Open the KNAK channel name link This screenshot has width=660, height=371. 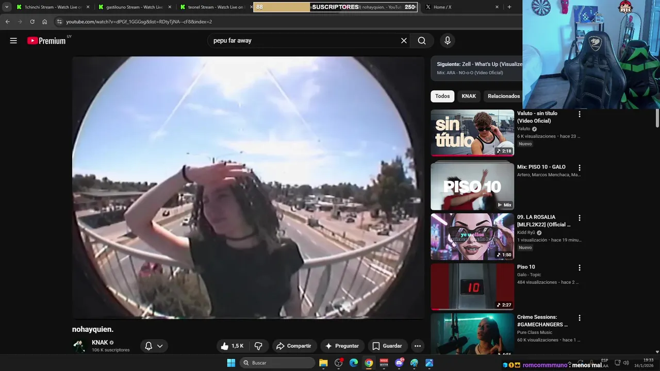[x=100, y=343]
